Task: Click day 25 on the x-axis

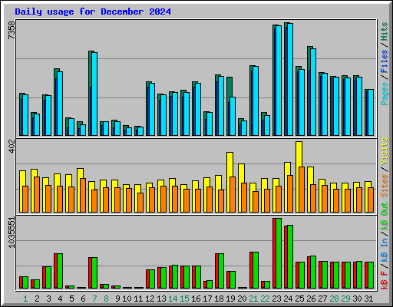Action: (x=299, y=299)
